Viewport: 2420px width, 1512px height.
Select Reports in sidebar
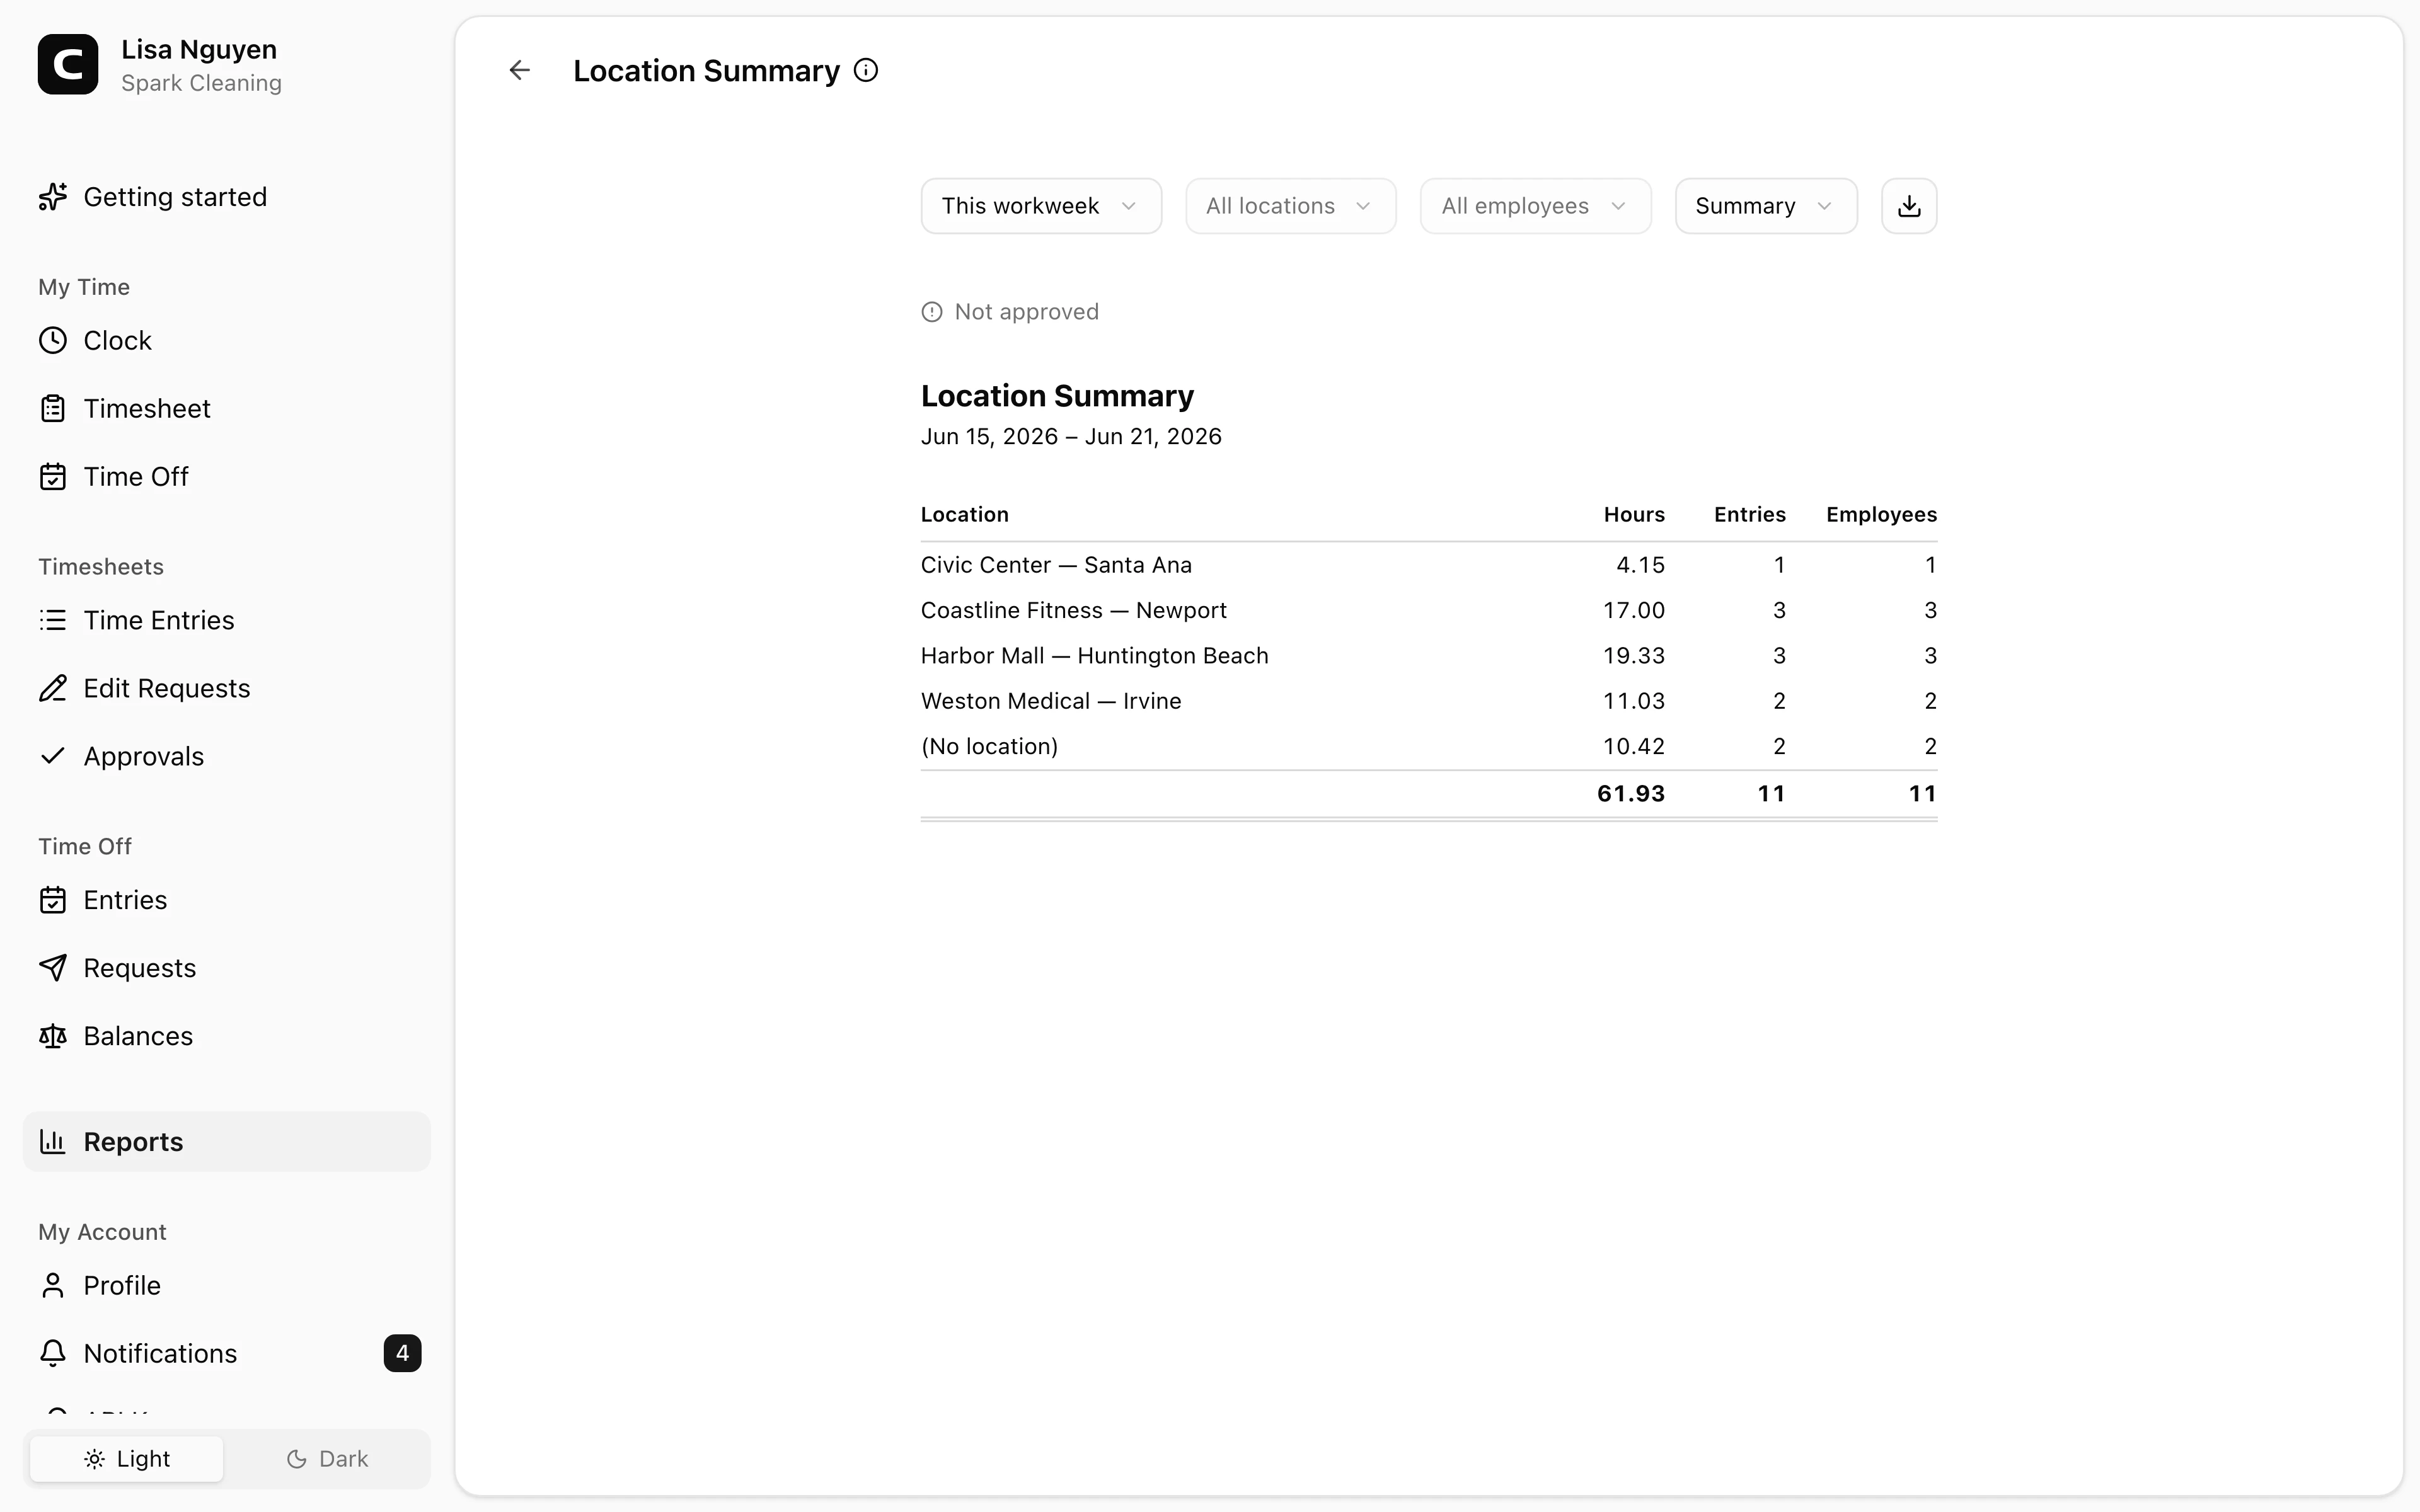click(x=226, y=1141)
